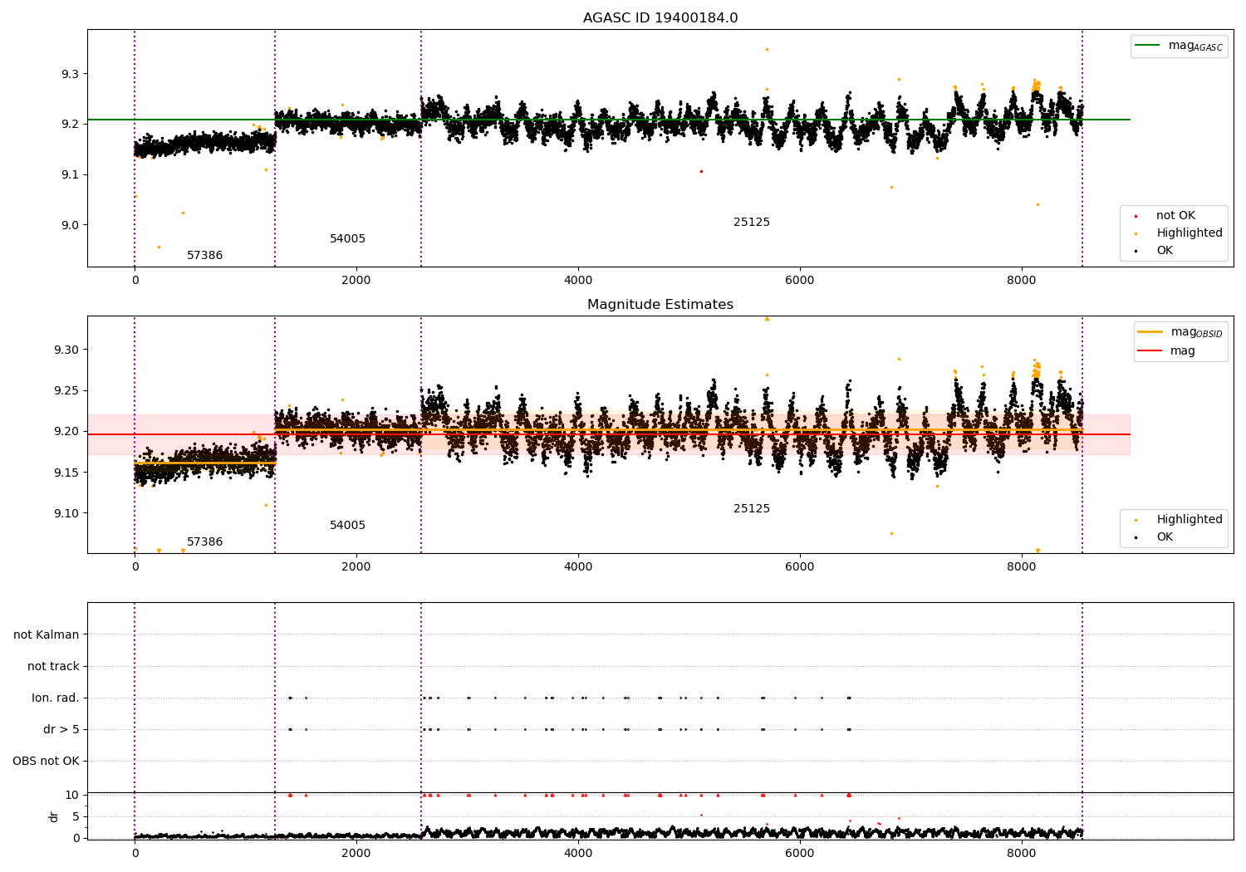The height and width of the screenshot is (872, 1246).
Task: Click the 'Highlighted' legend entry in top plot
Action: pyautogui.click(x=1190, y=233)
